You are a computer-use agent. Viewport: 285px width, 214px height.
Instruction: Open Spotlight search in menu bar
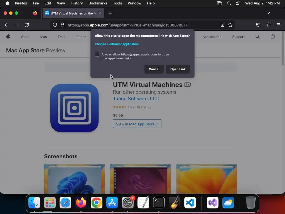point(229,3)
